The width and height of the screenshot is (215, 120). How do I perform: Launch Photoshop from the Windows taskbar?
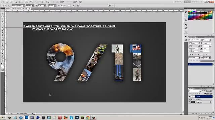pos(27,118)
